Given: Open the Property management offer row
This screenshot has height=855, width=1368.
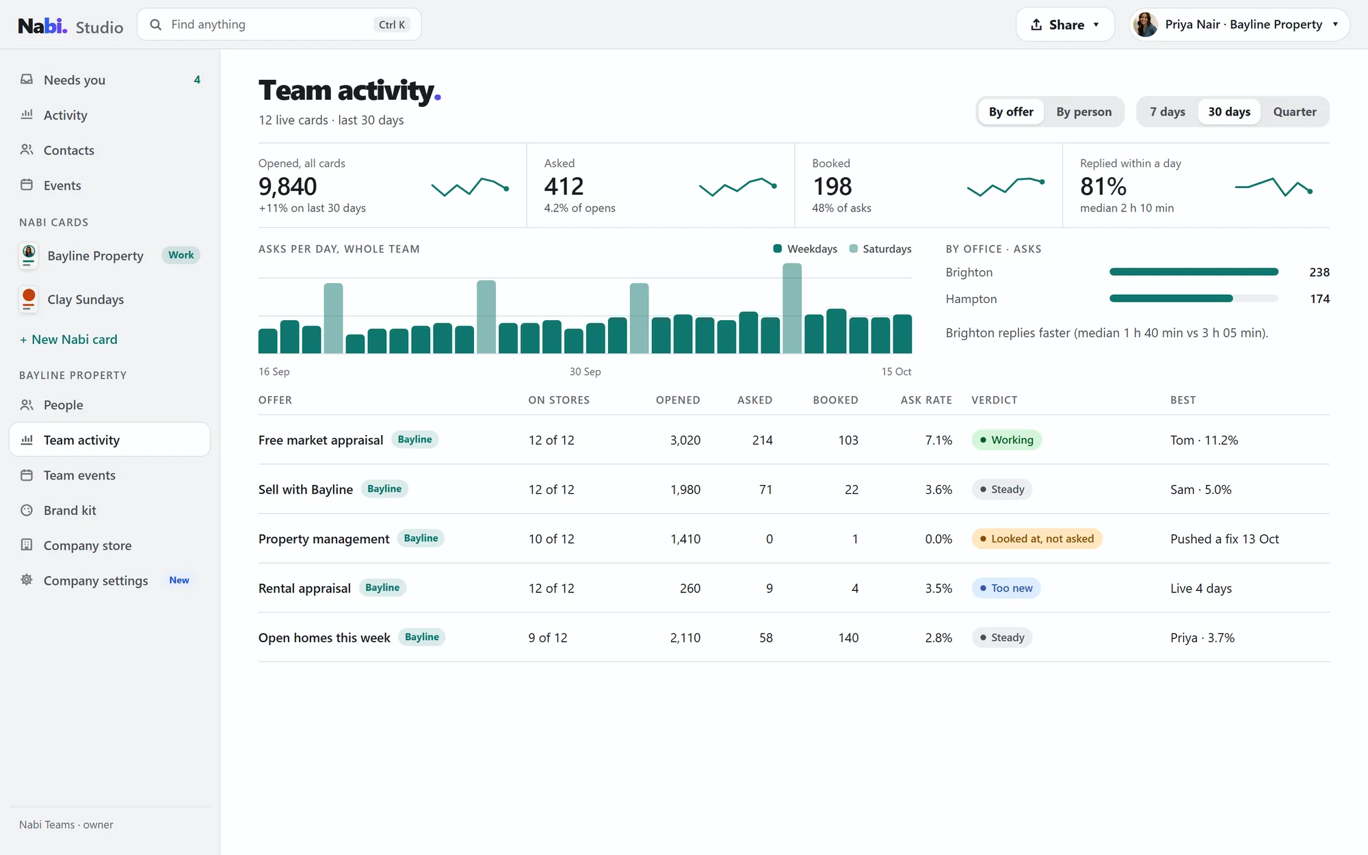Looking at the screenshot, I should [x=793, y=538].
